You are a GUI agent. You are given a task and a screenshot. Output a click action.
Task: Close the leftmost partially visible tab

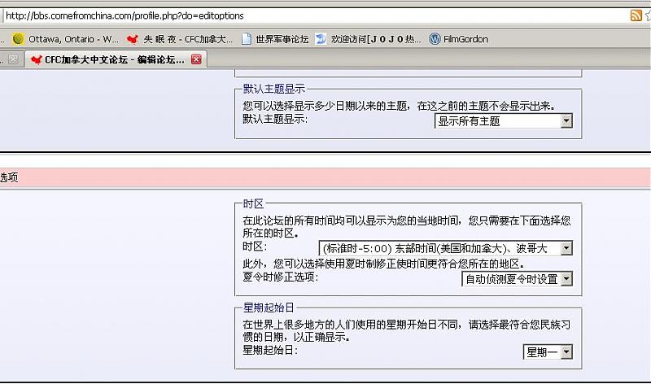pos(13,59)
